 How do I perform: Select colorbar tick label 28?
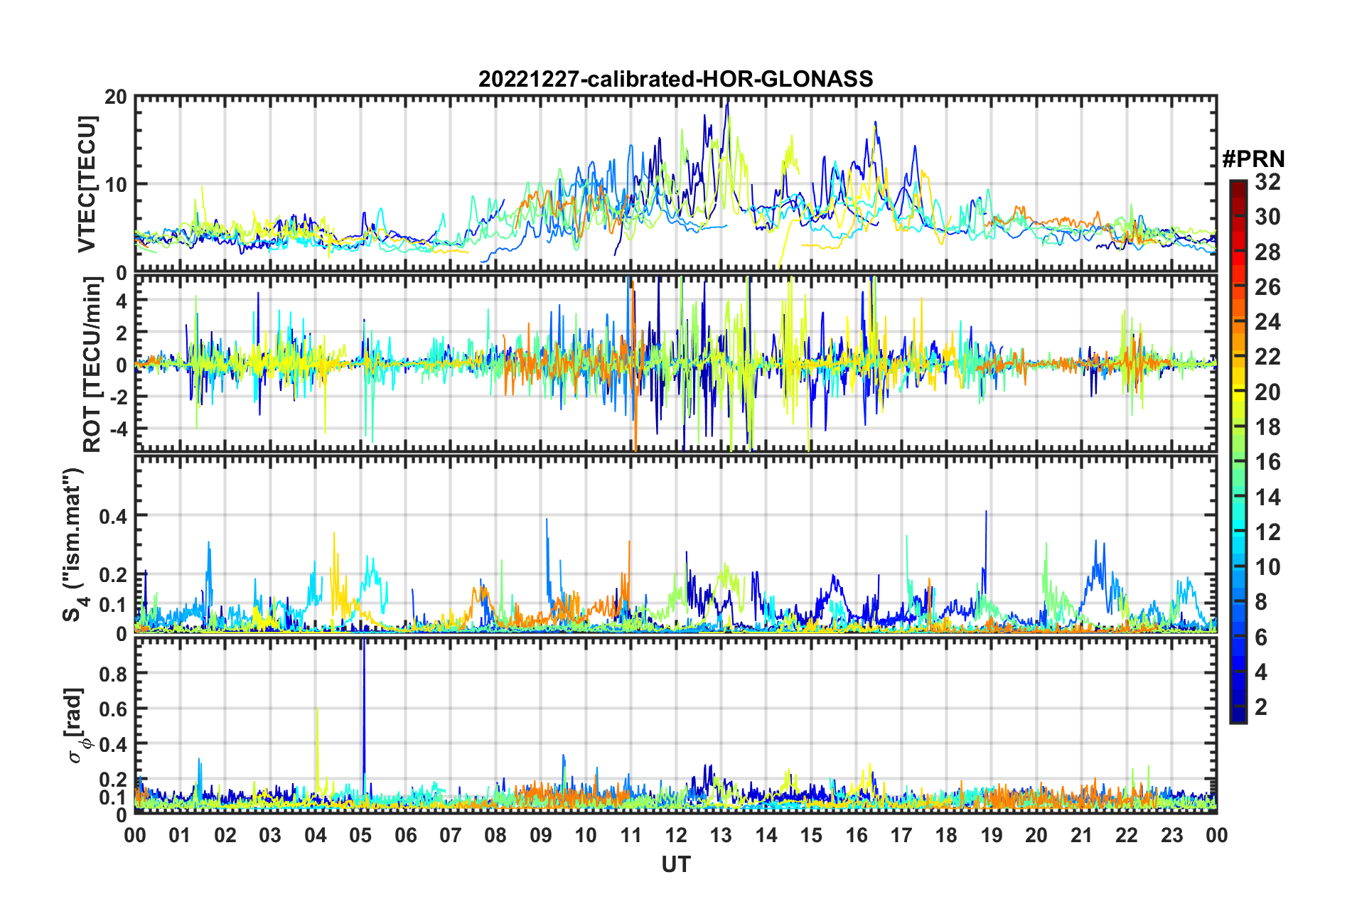pos(1267,252)
